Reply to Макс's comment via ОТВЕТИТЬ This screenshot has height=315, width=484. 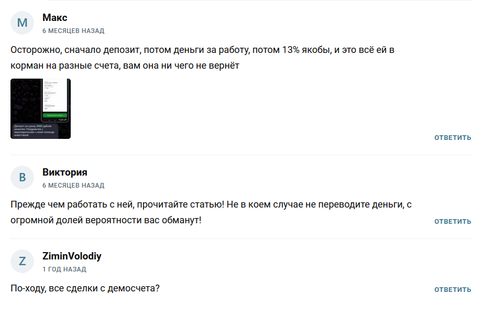[x=452, y=138]
